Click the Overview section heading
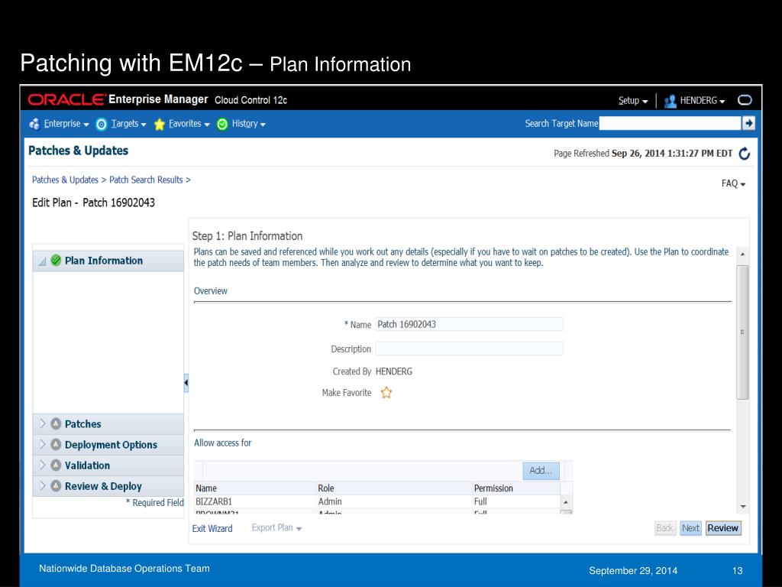 point(211,291)
